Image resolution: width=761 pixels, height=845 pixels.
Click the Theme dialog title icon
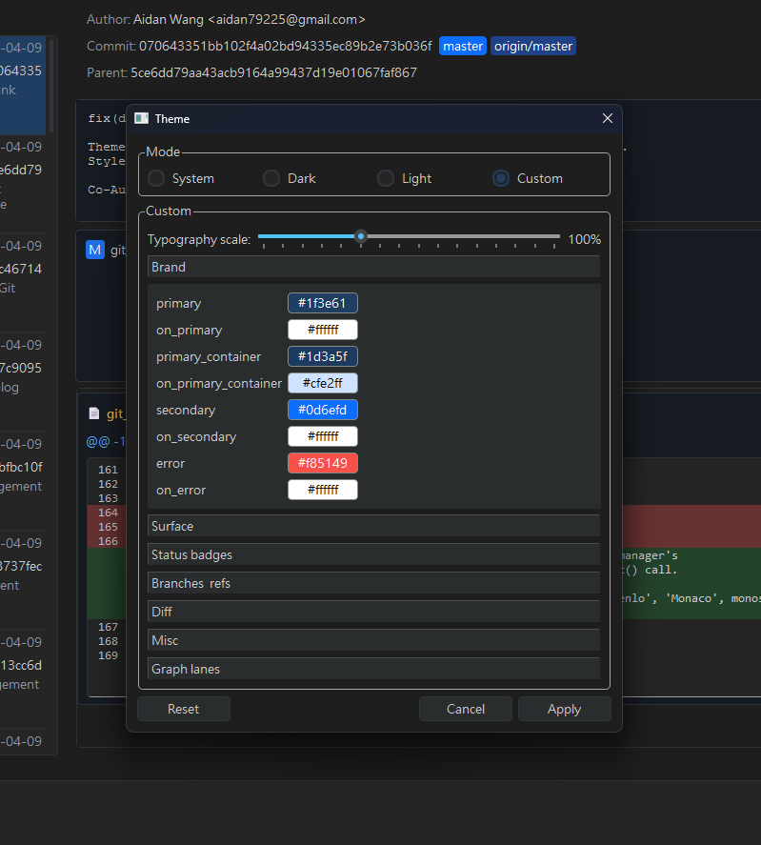141,118
